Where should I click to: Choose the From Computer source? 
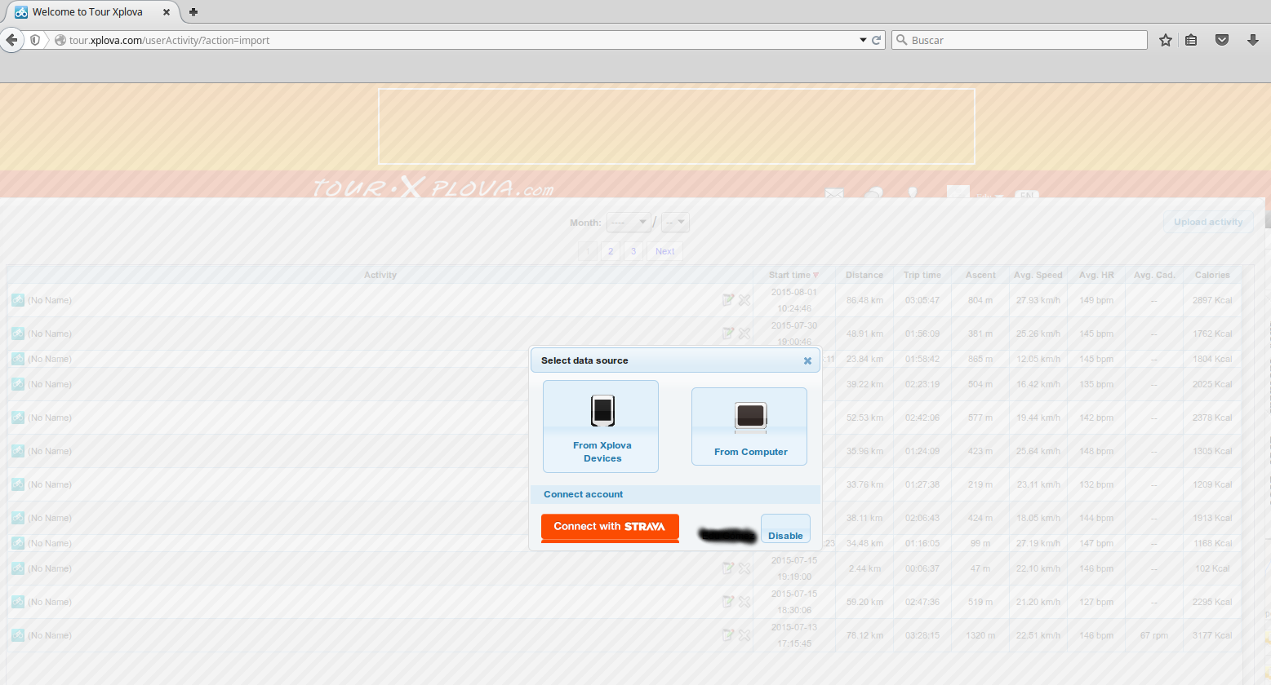coord(749,426)
